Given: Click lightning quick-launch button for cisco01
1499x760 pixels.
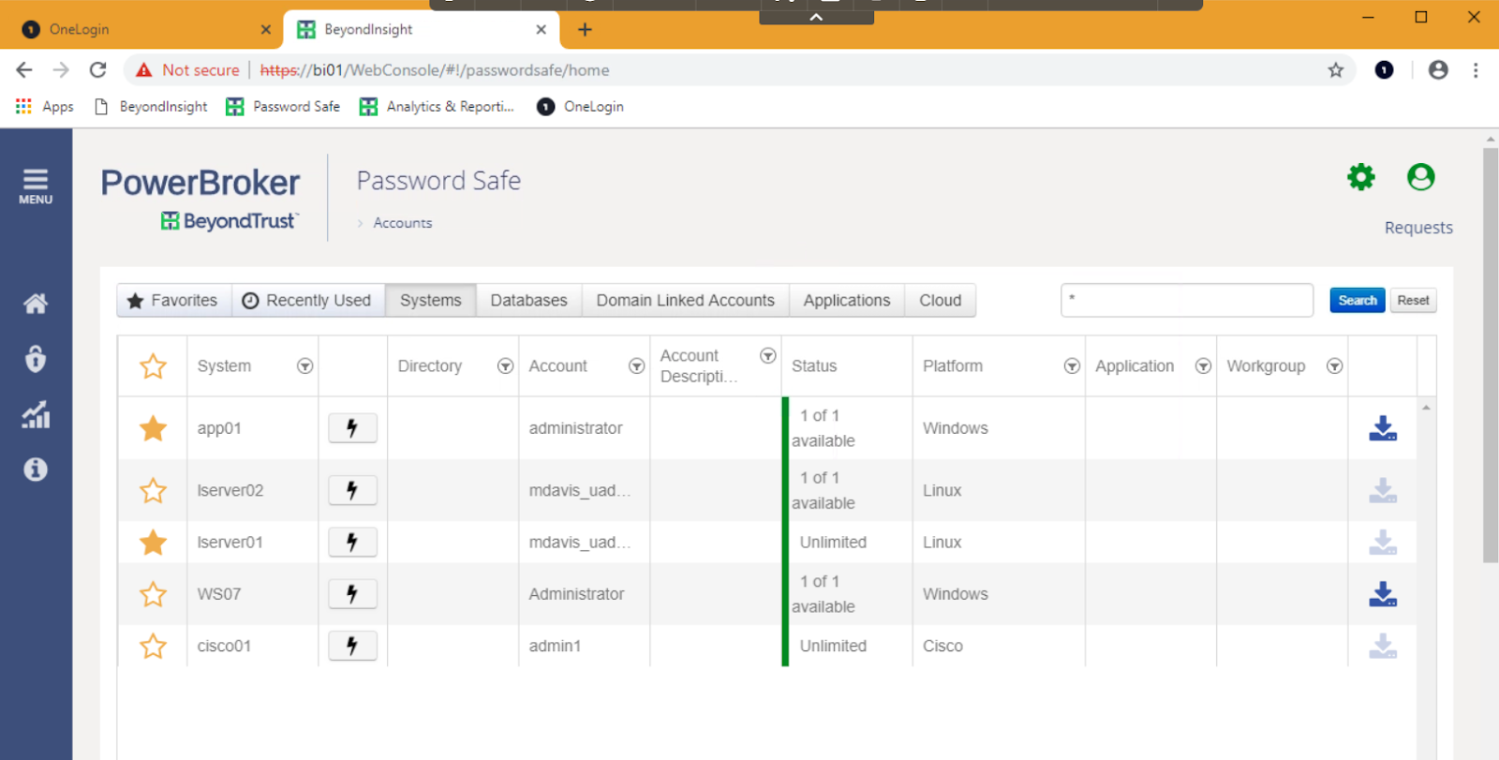Looking at the screenshot, I should pyautogui.click(x=352, y=646).
